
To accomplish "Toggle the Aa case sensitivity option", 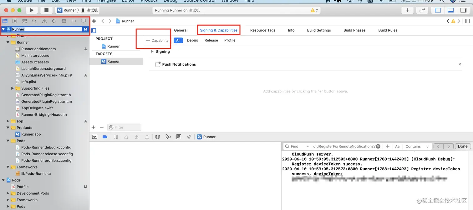I will tap(397, 146).
